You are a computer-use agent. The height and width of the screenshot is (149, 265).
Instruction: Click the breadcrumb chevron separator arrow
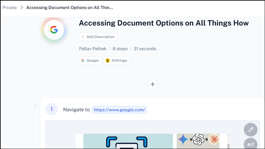click(22, 7)
